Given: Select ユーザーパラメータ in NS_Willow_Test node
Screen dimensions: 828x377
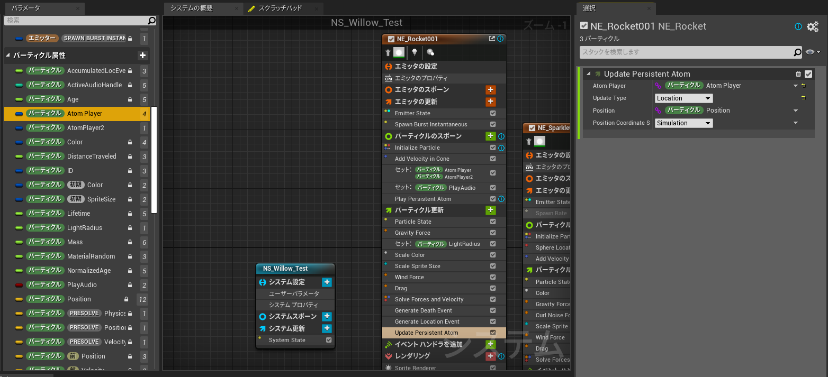Looking at the screenshot, I should pos(294,293).
